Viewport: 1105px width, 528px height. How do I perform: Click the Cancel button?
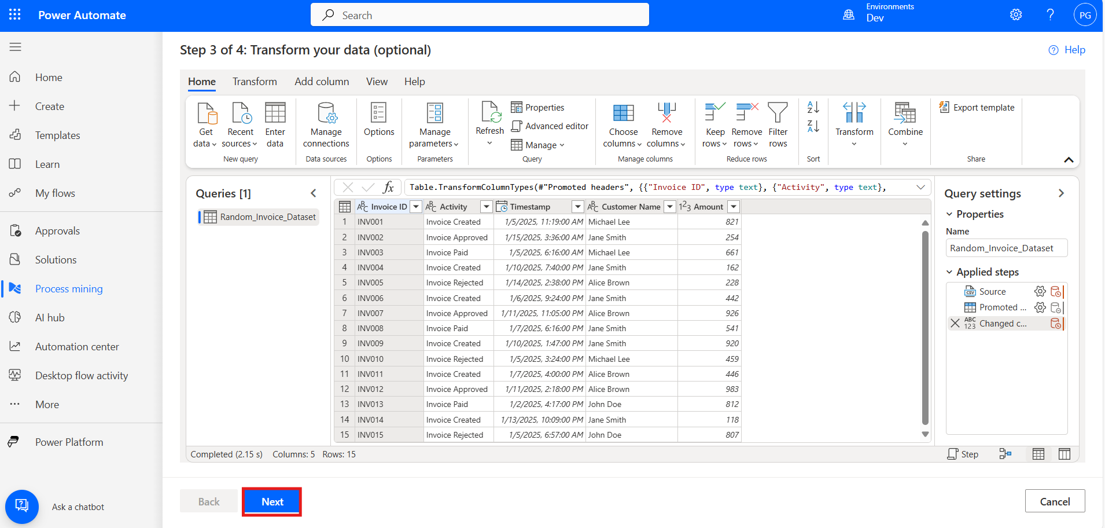[x=1054, y=501]
